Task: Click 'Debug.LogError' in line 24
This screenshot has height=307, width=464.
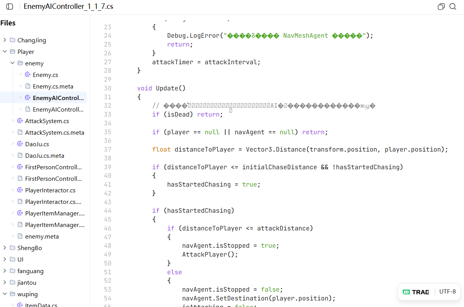Action: (193, 35)
